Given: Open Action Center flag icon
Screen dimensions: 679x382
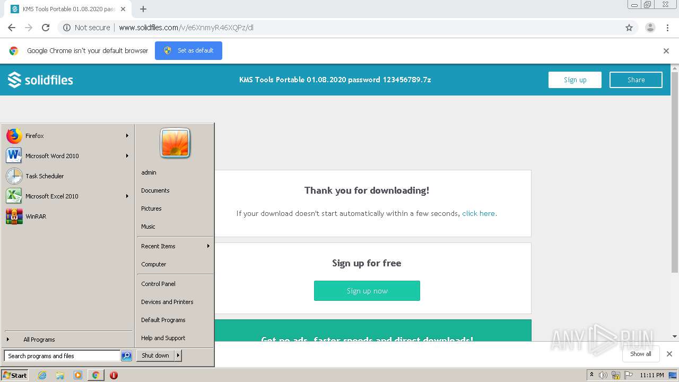Looking at the screenshot, I should (x=629, y=375).
